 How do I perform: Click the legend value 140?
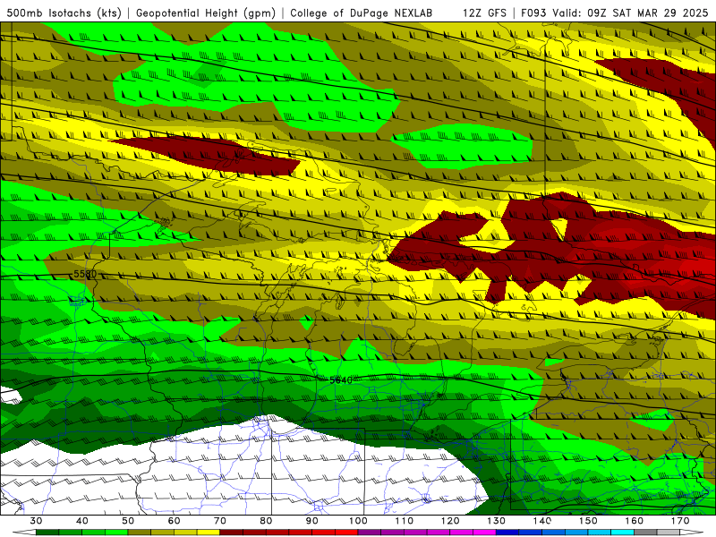(x=542, y=521)
